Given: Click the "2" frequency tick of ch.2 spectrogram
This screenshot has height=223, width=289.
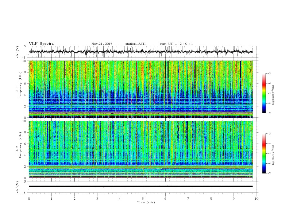Looking at the screenshot, I should pos(26,167).
